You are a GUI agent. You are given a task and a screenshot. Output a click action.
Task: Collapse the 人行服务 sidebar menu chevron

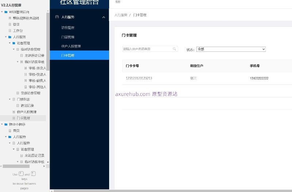coord(104,17)
